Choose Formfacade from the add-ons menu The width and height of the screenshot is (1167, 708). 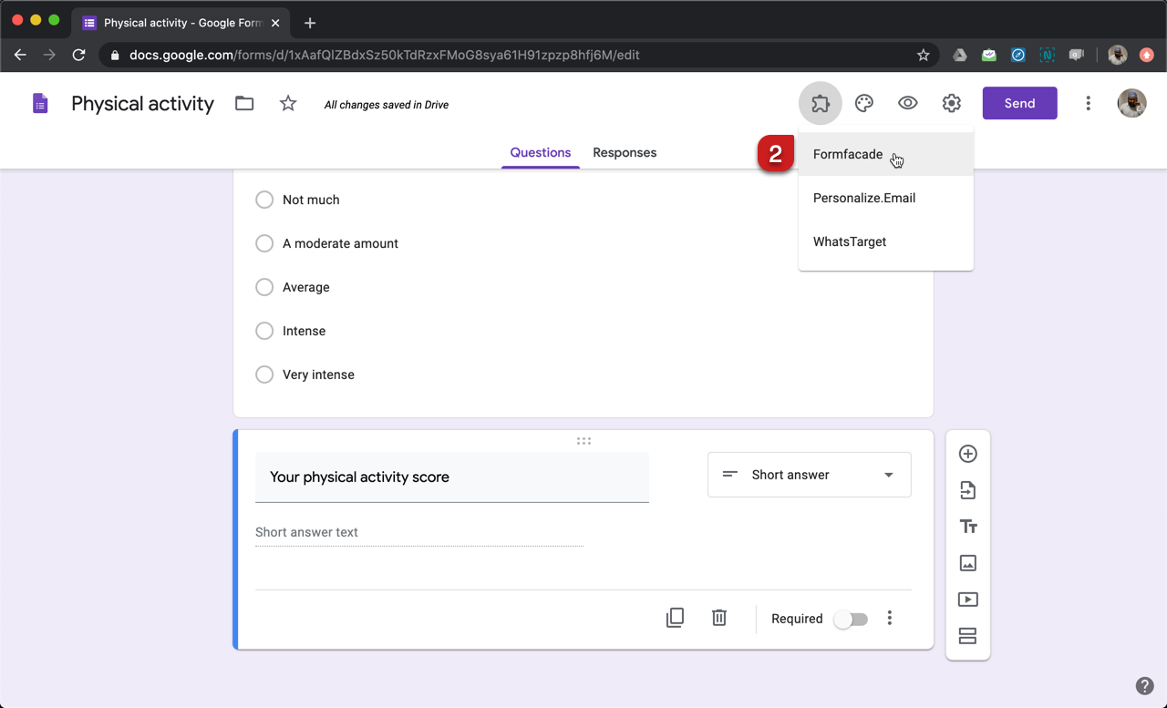click(848, 154)
